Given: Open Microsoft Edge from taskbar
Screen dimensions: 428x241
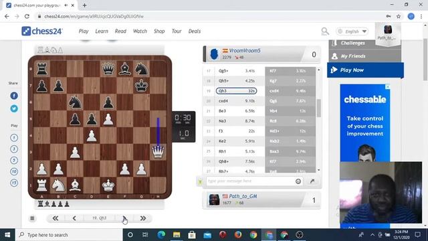Looking at the screenshot, I should [x=161, y=235].
